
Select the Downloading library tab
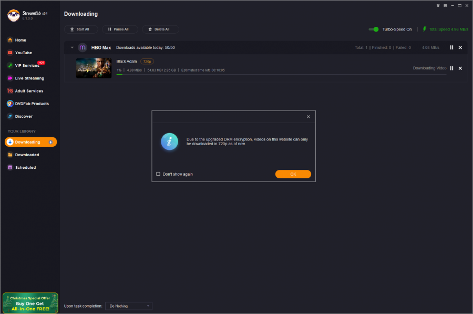(x=30, y=142)
